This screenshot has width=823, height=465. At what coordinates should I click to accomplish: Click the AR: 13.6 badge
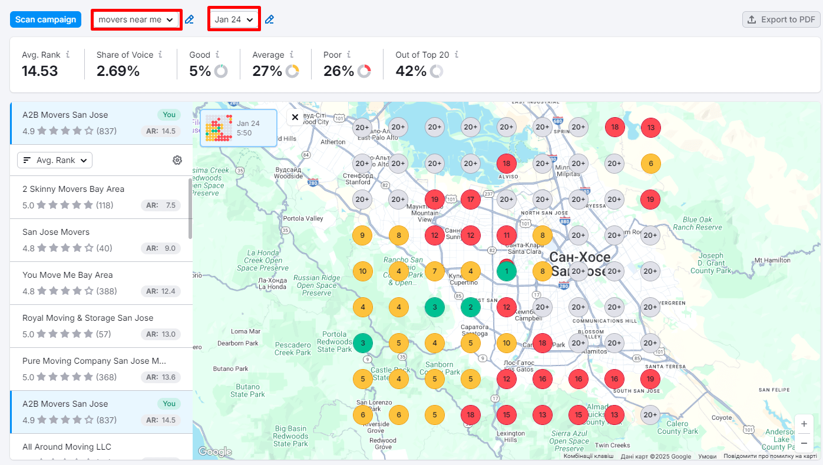click(160, 377)
